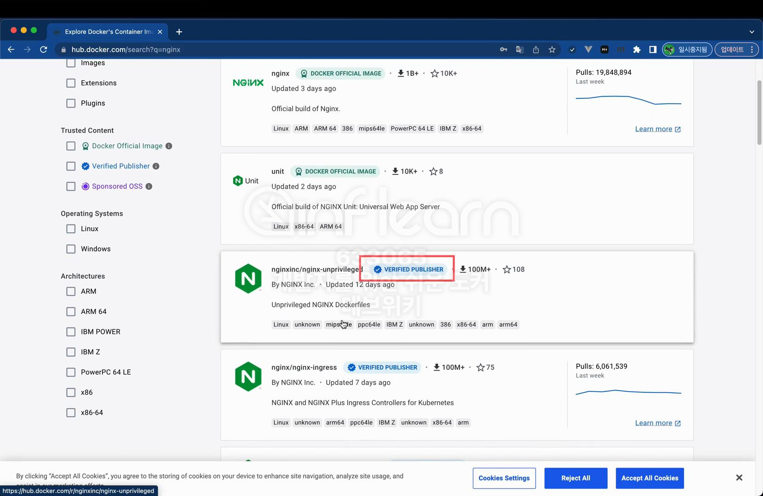Click Verified Publisher badge on nginx-ingress
The image size is (763, 496).
click(x=382, y=367)
